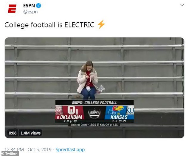Click the ESPN profile avatar logo
The width and height of the screenshot is (189, 156).
[12, 9]
